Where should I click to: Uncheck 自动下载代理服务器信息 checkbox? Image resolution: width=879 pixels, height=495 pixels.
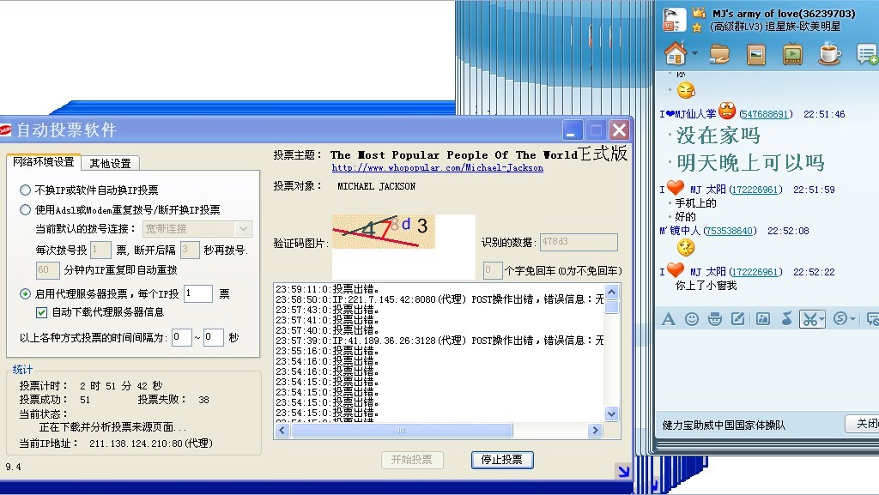(x=41, y=312)
